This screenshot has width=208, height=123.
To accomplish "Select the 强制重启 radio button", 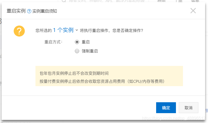I will click(77, 51).
